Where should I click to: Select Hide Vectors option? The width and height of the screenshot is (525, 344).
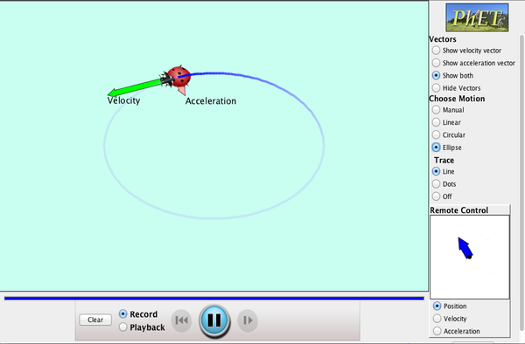pos(457,88)
